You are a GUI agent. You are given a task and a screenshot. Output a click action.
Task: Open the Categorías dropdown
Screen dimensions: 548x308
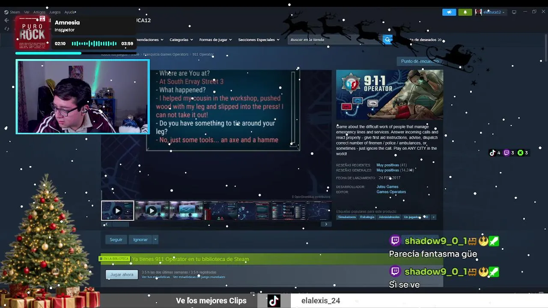tap(181, 40)
